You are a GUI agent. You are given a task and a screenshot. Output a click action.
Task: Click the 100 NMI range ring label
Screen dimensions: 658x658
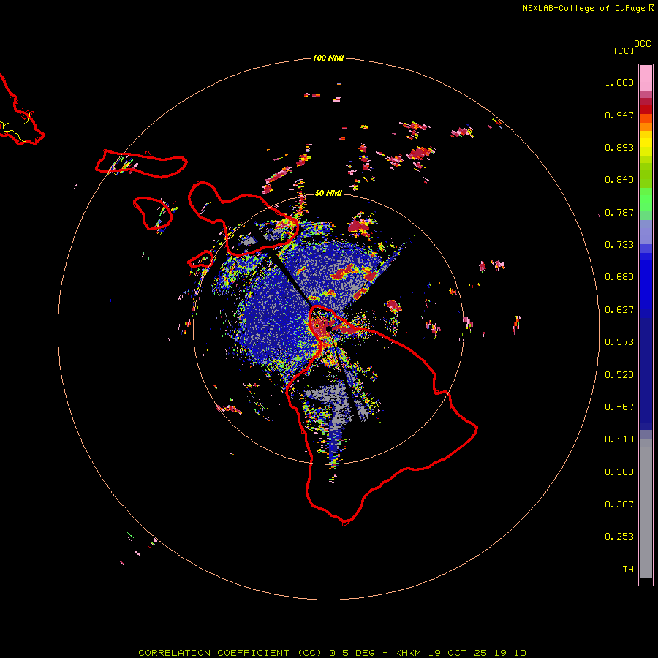[328, 58]
